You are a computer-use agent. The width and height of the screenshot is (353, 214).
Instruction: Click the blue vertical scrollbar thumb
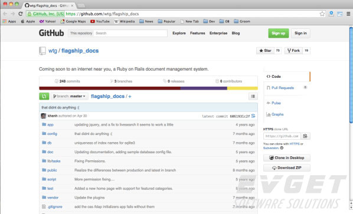point(351,75)
